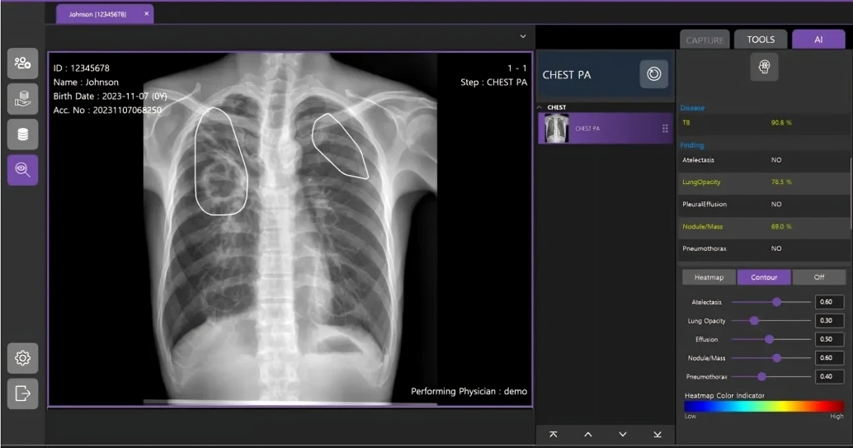Run AI analysis with the brain icon
853x448 pixels.
[x=763, y=68]
